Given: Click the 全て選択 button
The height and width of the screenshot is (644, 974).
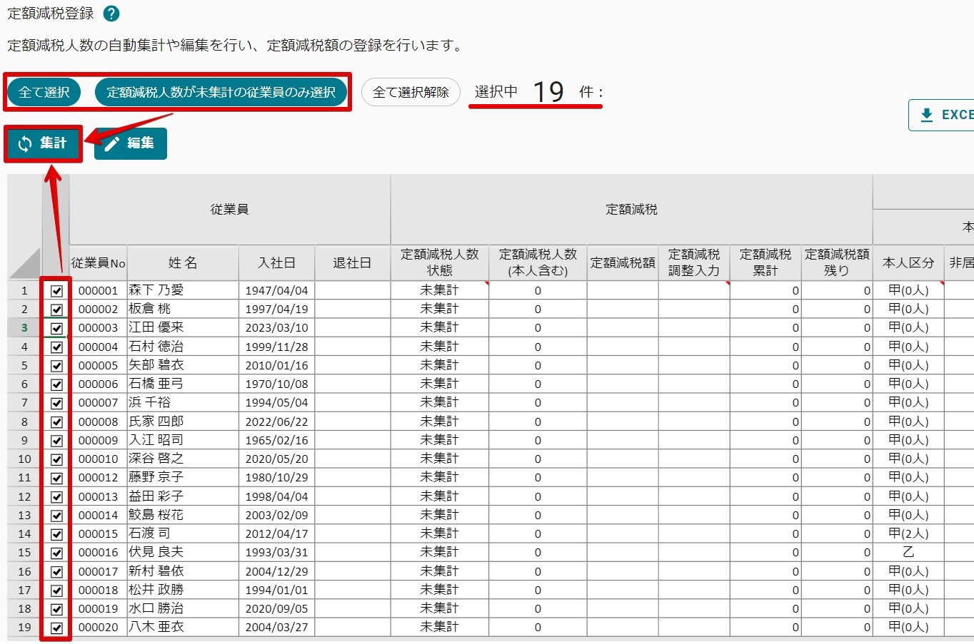Looking at the screenshot, I should click(44, 92).
